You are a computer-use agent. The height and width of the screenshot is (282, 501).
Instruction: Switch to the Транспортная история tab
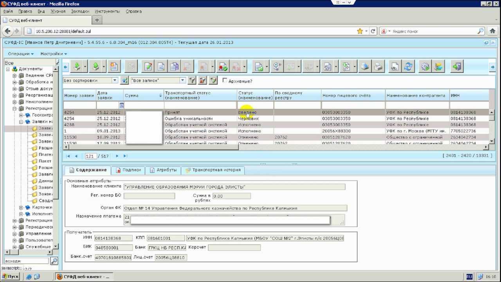point(213,170)
